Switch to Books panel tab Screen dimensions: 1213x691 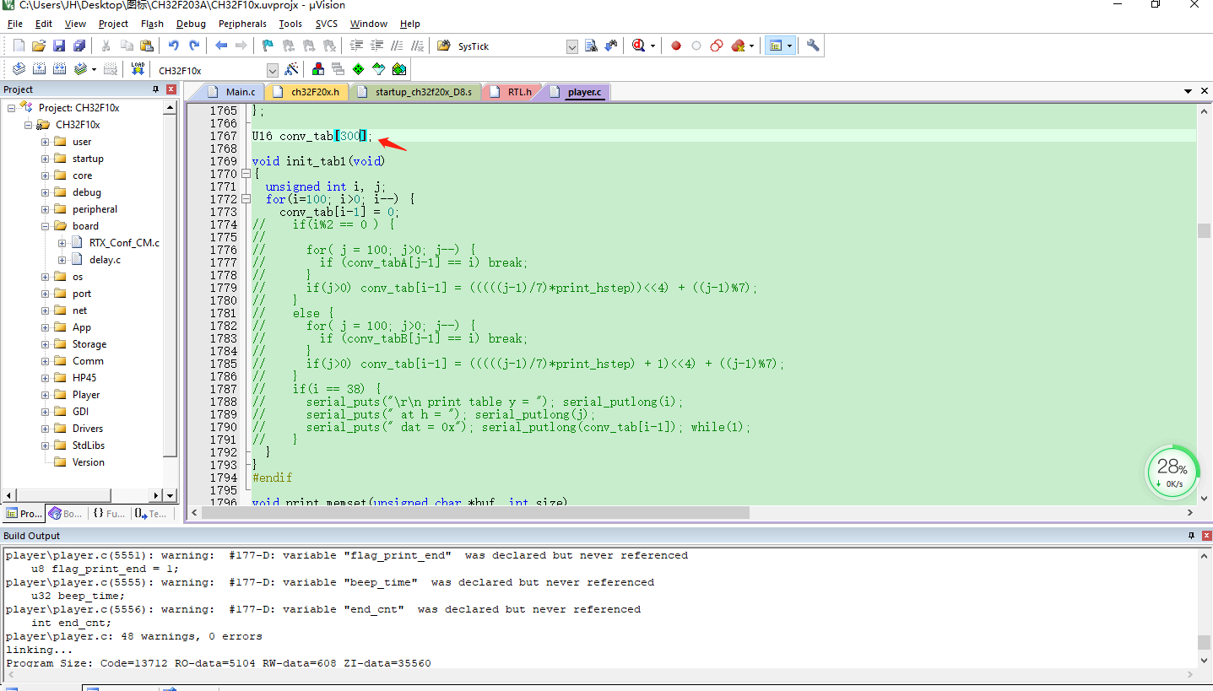(66, 513)
